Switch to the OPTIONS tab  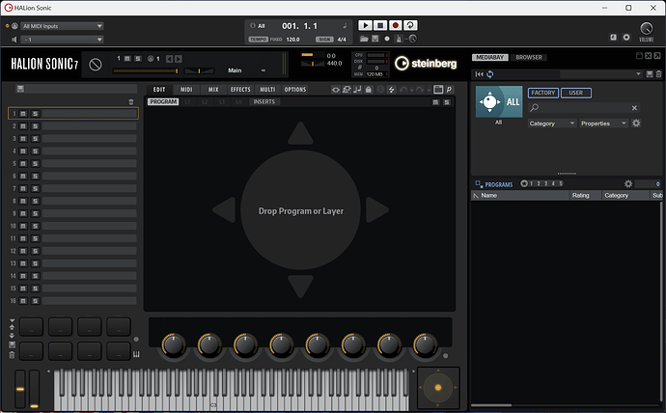pos(294,90)
